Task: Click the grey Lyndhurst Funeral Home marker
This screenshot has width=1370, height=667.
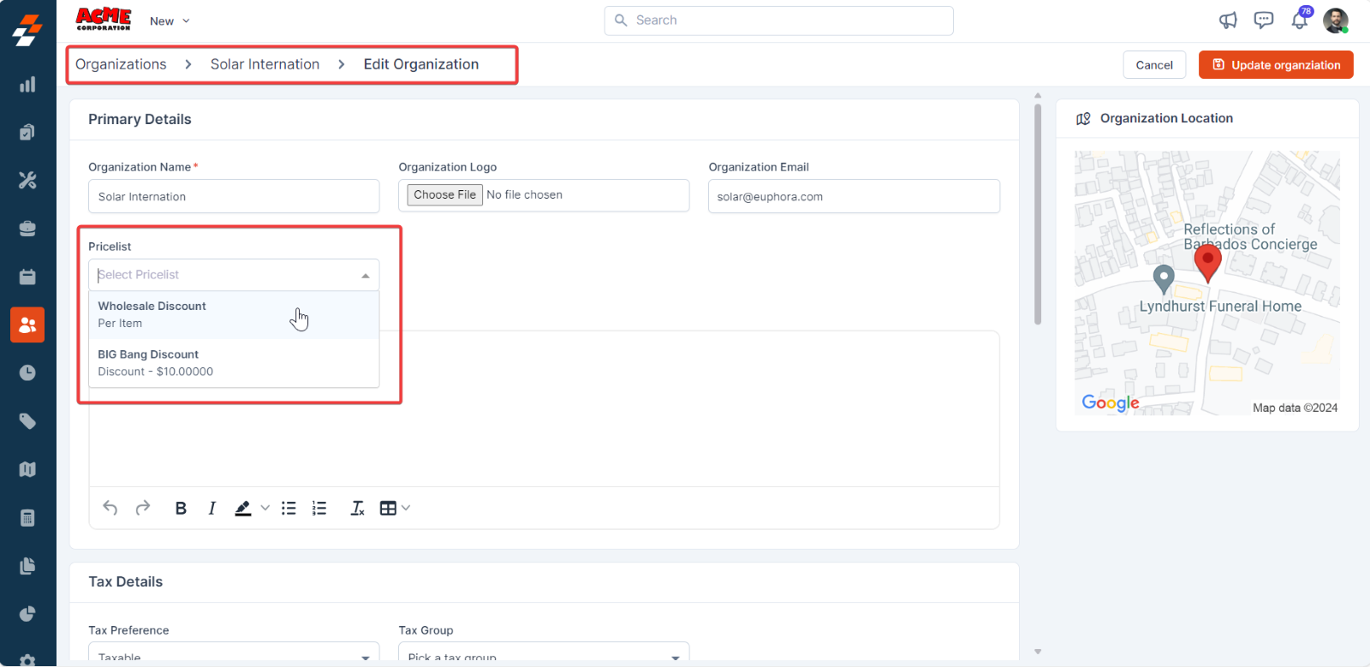Action: click(x=1164, y=278)
